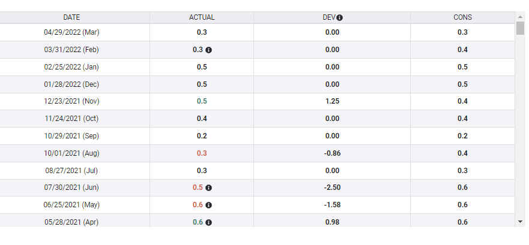
Task: Click the green 0.5 actual for Nov
Action: tap(202, 101)
